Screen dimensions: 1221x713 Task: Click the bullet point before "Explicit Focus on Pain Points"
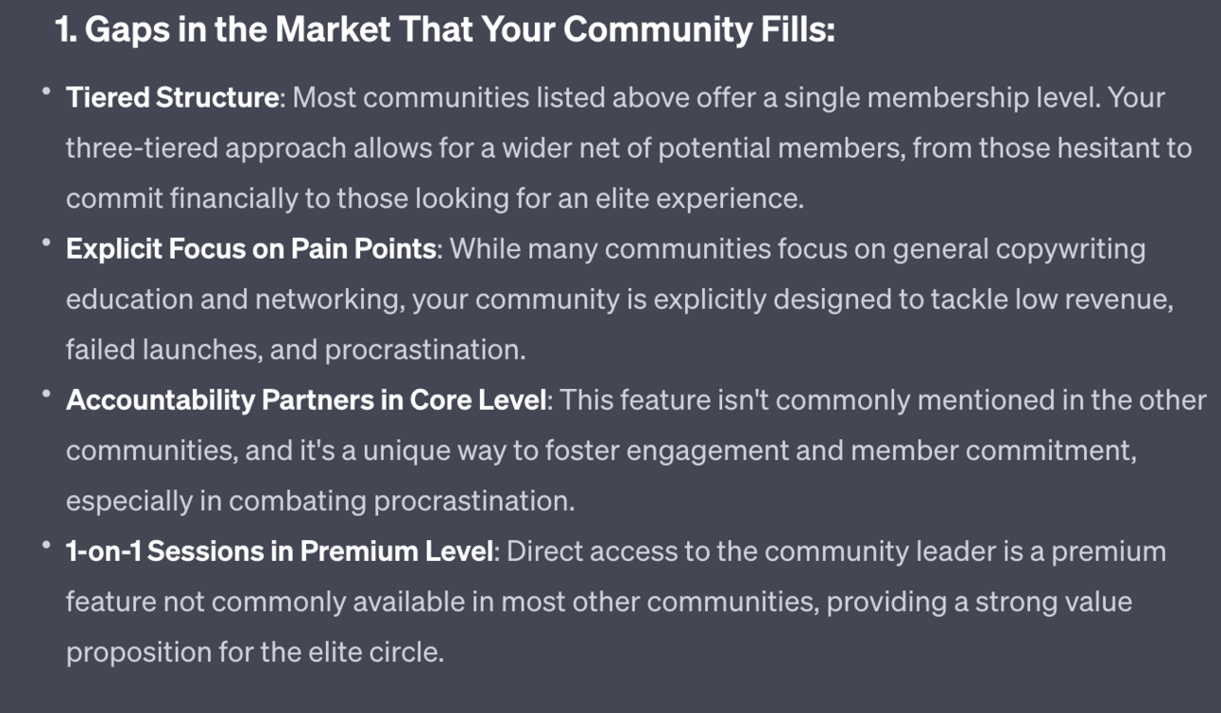coord(46,243)
